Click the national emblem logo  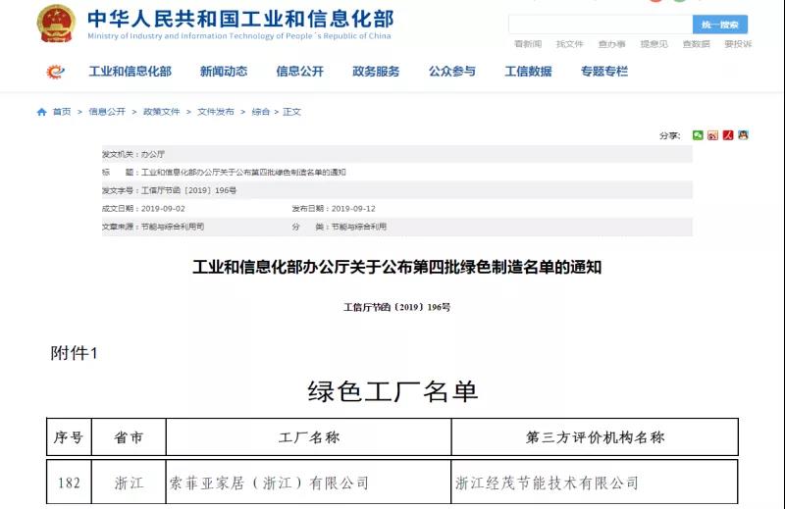coord(56,23)
